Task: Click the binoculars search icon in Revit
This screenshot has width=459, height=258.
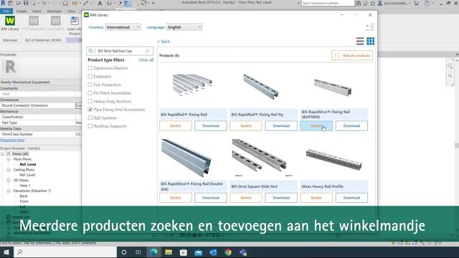Action: [359, 3]
